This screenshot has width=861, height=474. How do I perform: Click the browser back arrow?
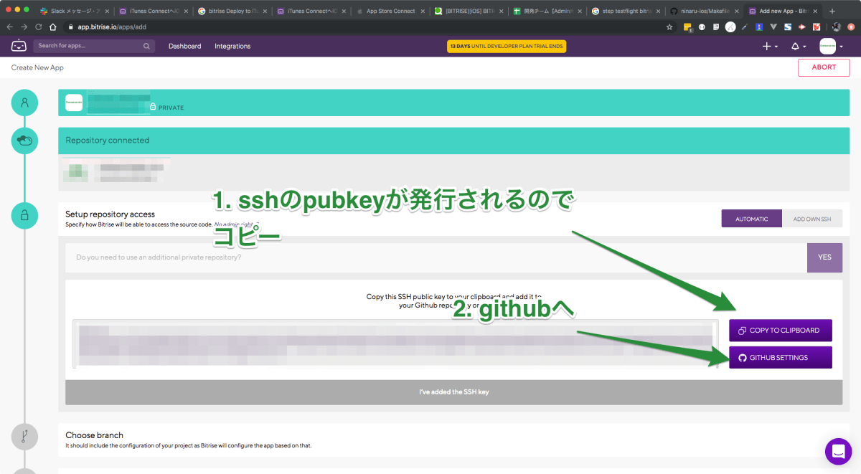click(9, 27)
